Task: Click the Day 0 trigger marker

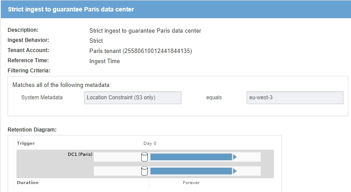Action: click(150, 143)
